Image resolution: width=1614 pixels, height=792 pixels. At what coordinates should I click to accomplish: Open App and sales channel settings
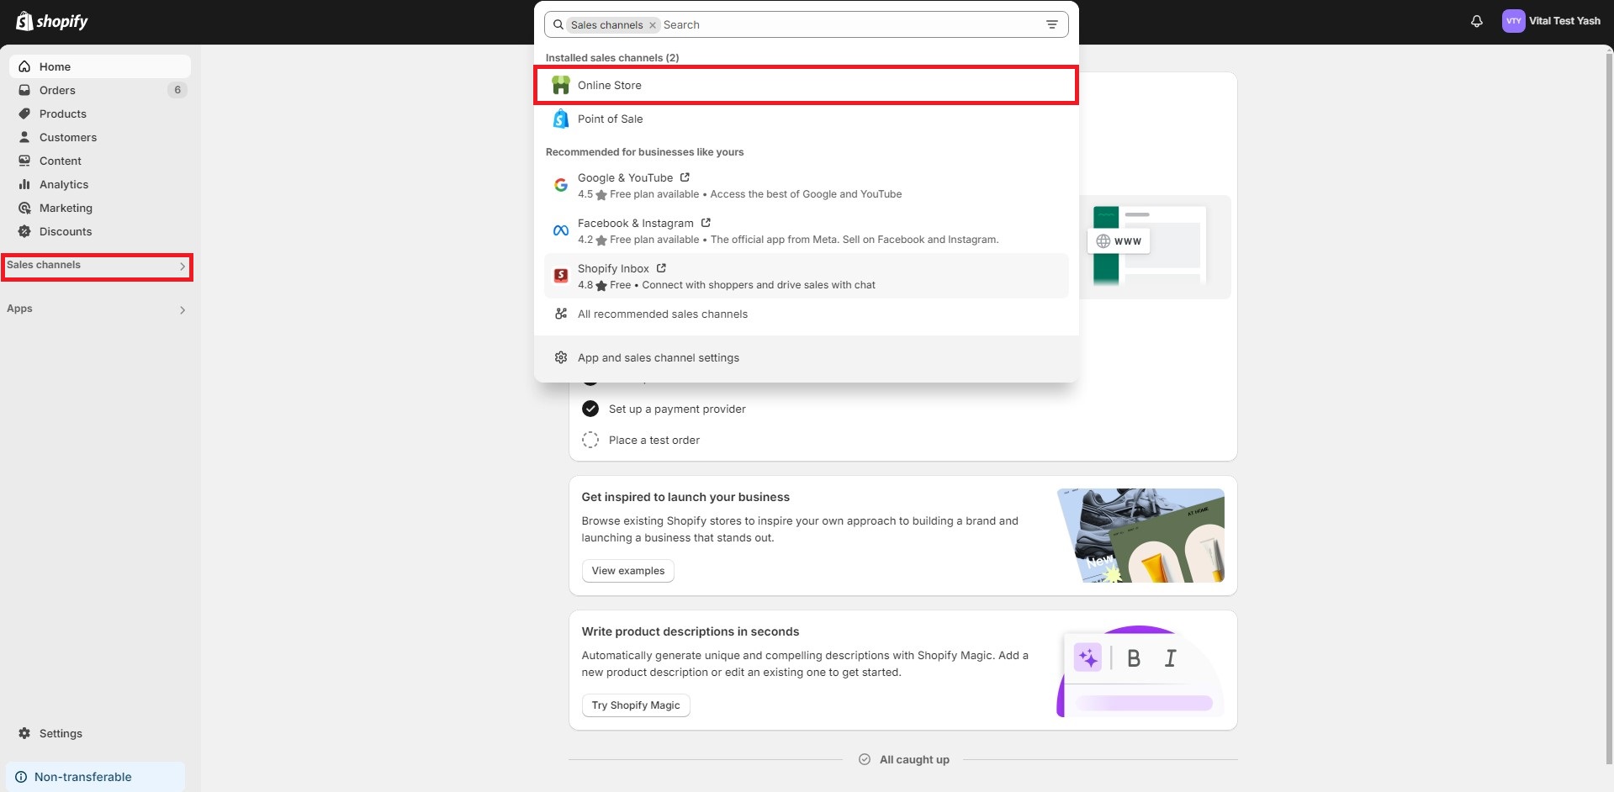pyautogui.click(x=806, y=357)
